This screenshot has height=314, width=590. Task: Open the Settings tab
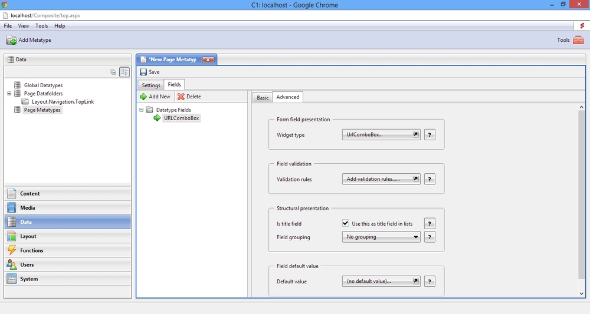[151, 85]
